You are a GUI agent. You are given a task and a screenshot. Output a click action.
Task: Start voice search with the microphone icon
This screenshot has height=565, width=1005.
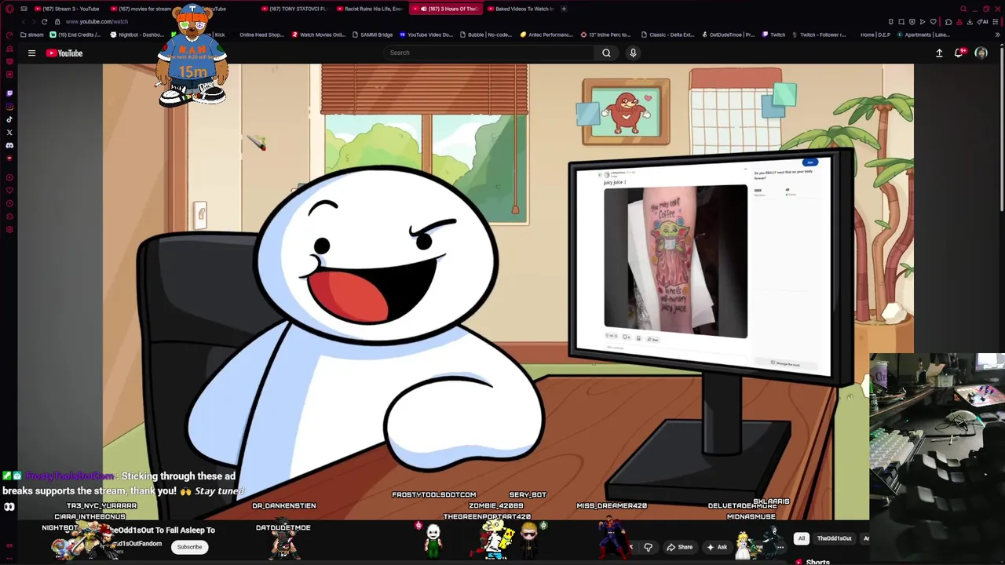[x=633, y=53]
